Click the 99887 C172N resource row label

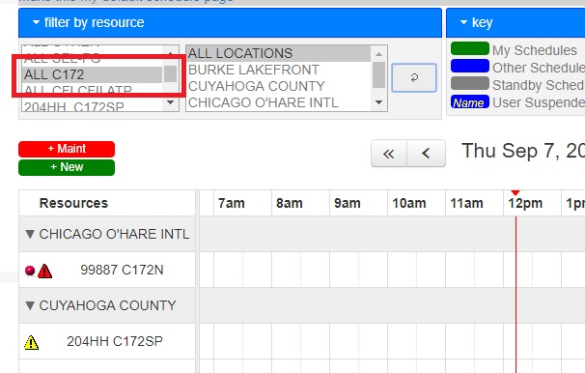[122, 270]
